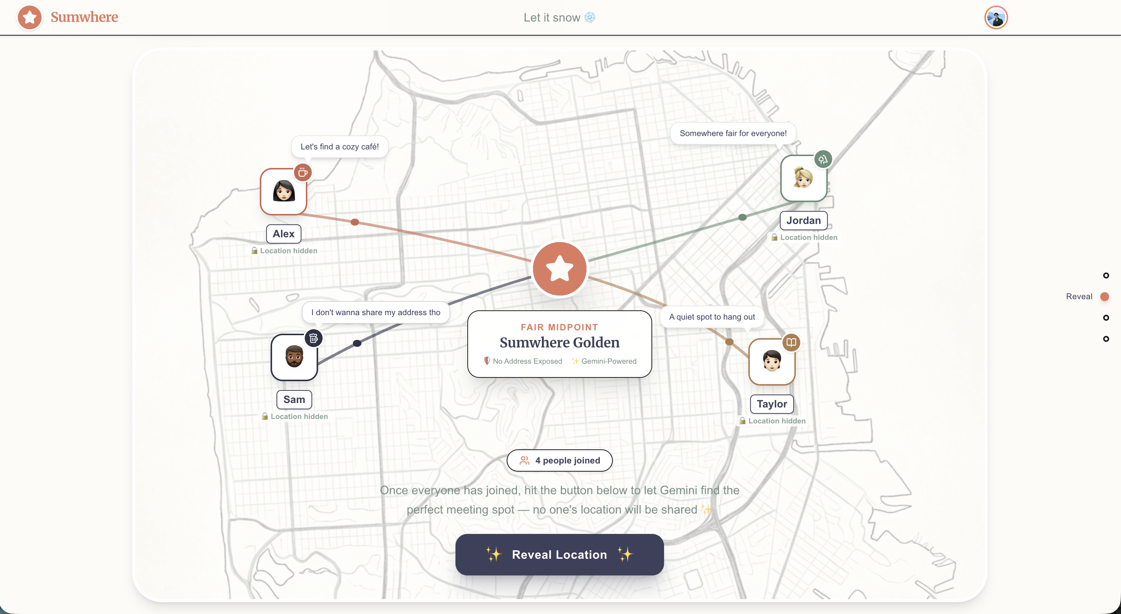Click Sam's bearded avatar tile
Viewport: 1121px width, 614px height.
tap(294, 358)
